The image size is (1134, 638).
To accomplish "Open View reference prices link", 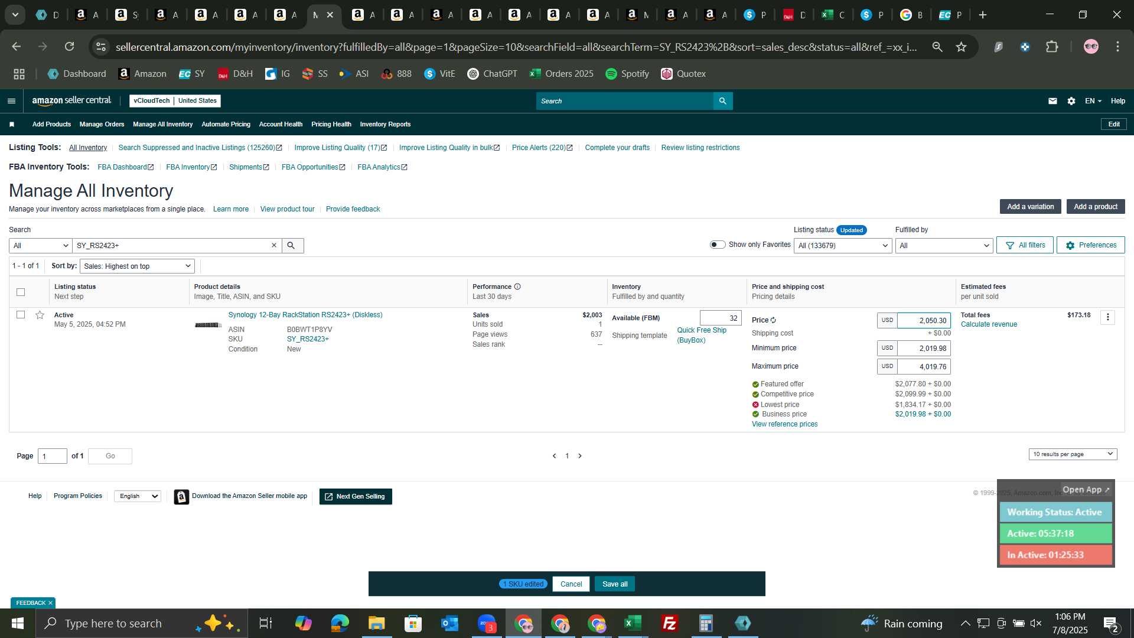I will click(784, 424).
